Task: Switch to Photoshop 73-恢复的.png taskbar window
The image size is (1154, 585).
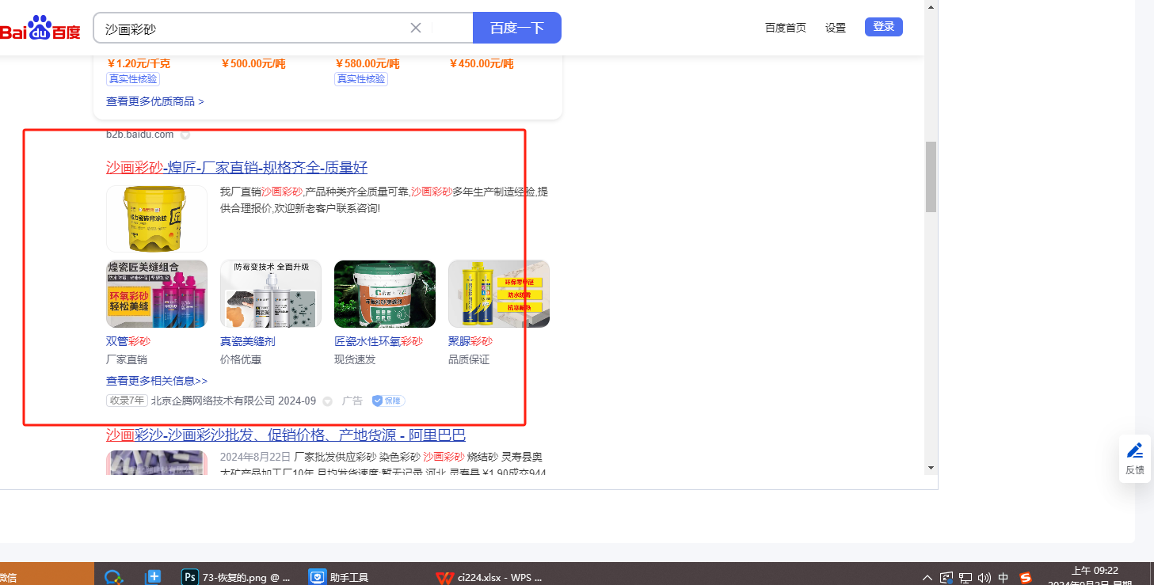Action: (236, 577)
